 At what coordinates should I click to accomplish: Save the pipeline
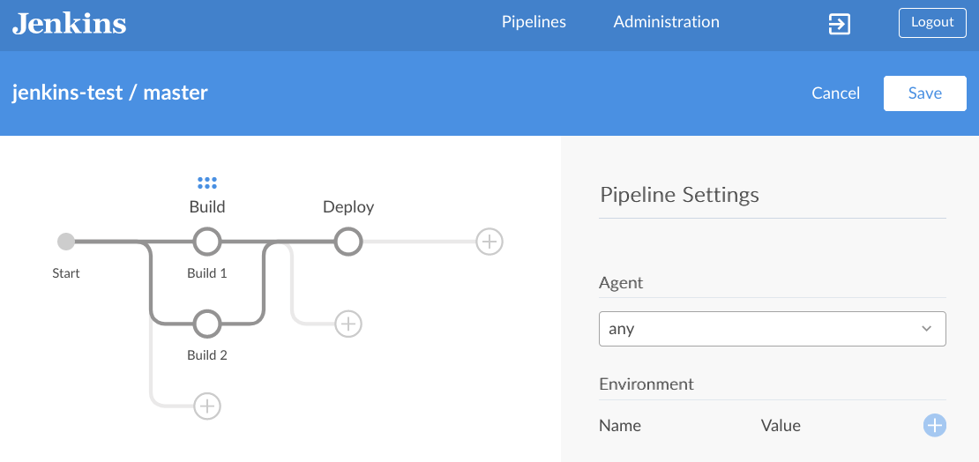[924, 93]
